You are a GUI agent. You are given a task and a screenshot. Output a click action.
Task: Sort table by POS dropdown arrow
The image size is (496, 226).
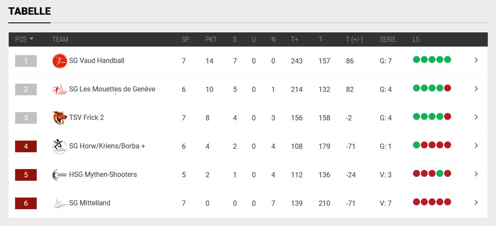[31, 39]
